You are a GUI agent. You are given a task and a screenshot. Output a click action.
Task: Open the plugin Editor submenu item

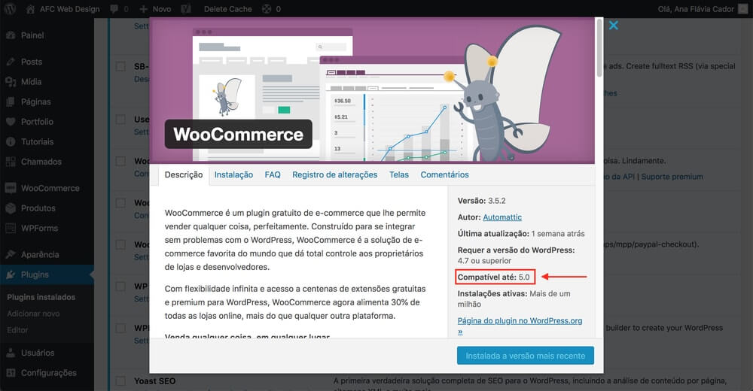pos(17,330)
